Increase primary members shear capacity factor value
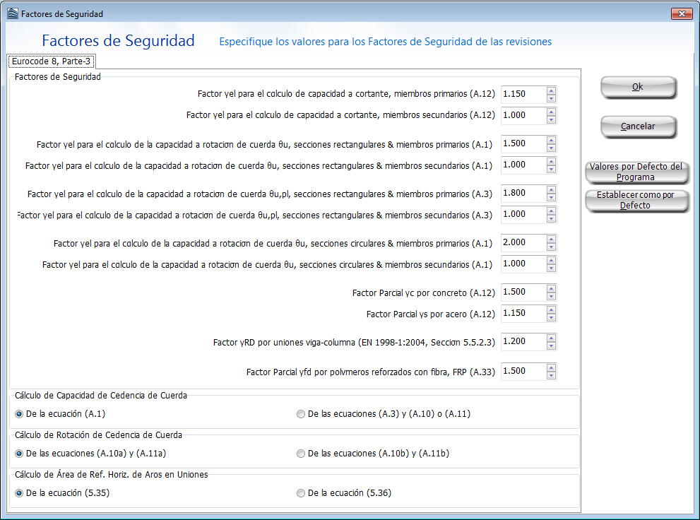This screenshot has width=700, height=520. click(551, 90)
